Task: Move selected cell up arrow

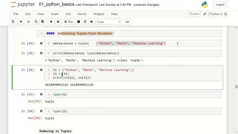Action: click(x=51, y=22)
